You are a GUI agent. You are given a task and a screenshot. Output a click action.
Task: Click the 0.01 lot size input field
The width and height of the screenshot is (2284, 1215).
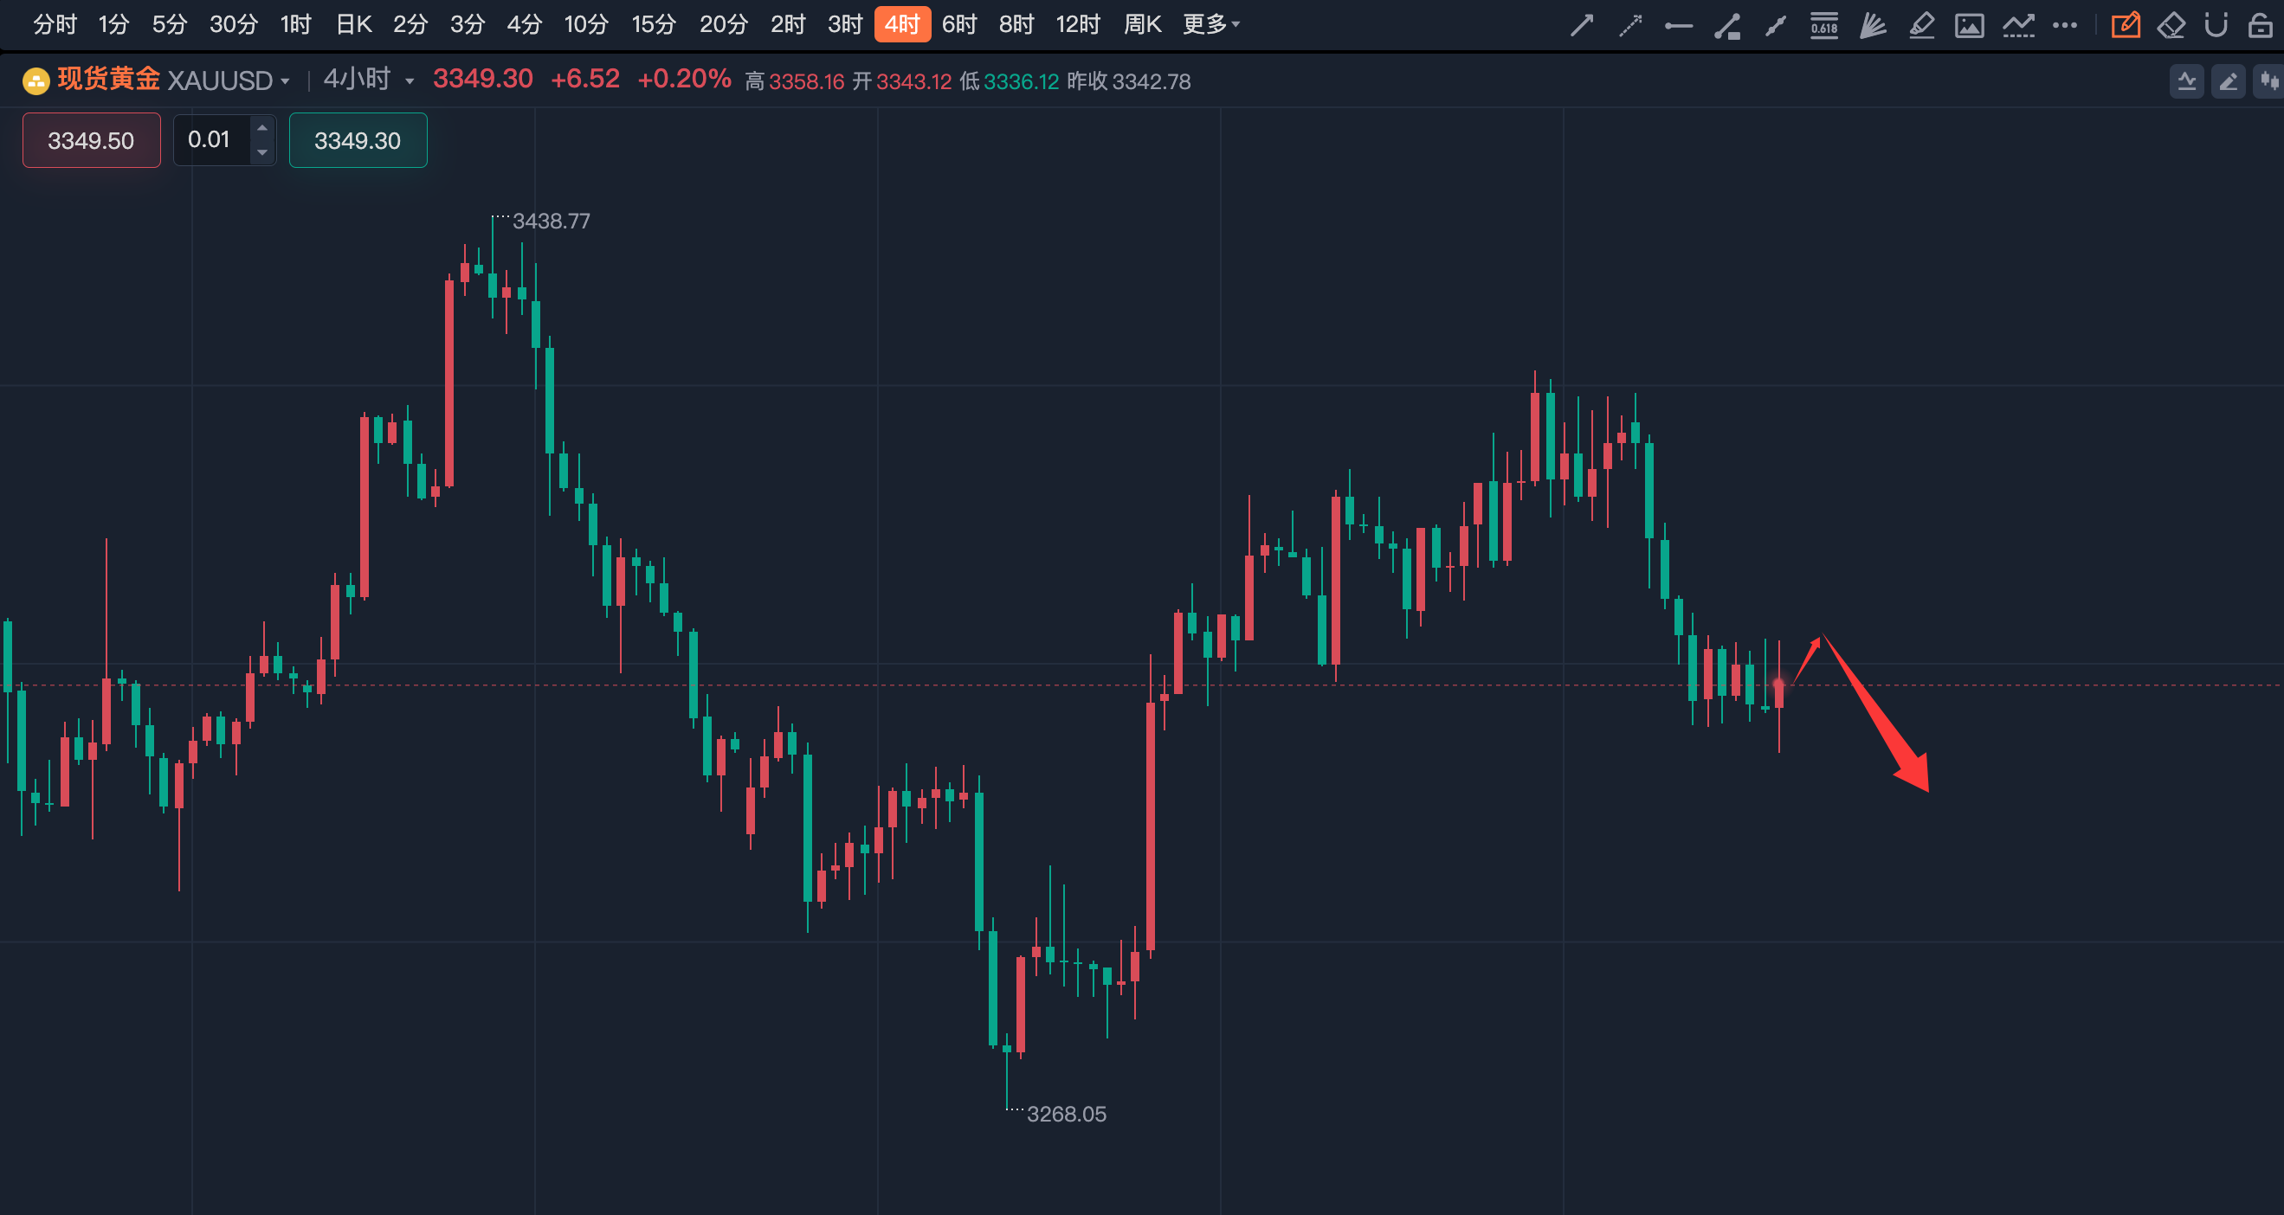click(x=211, y=140)
